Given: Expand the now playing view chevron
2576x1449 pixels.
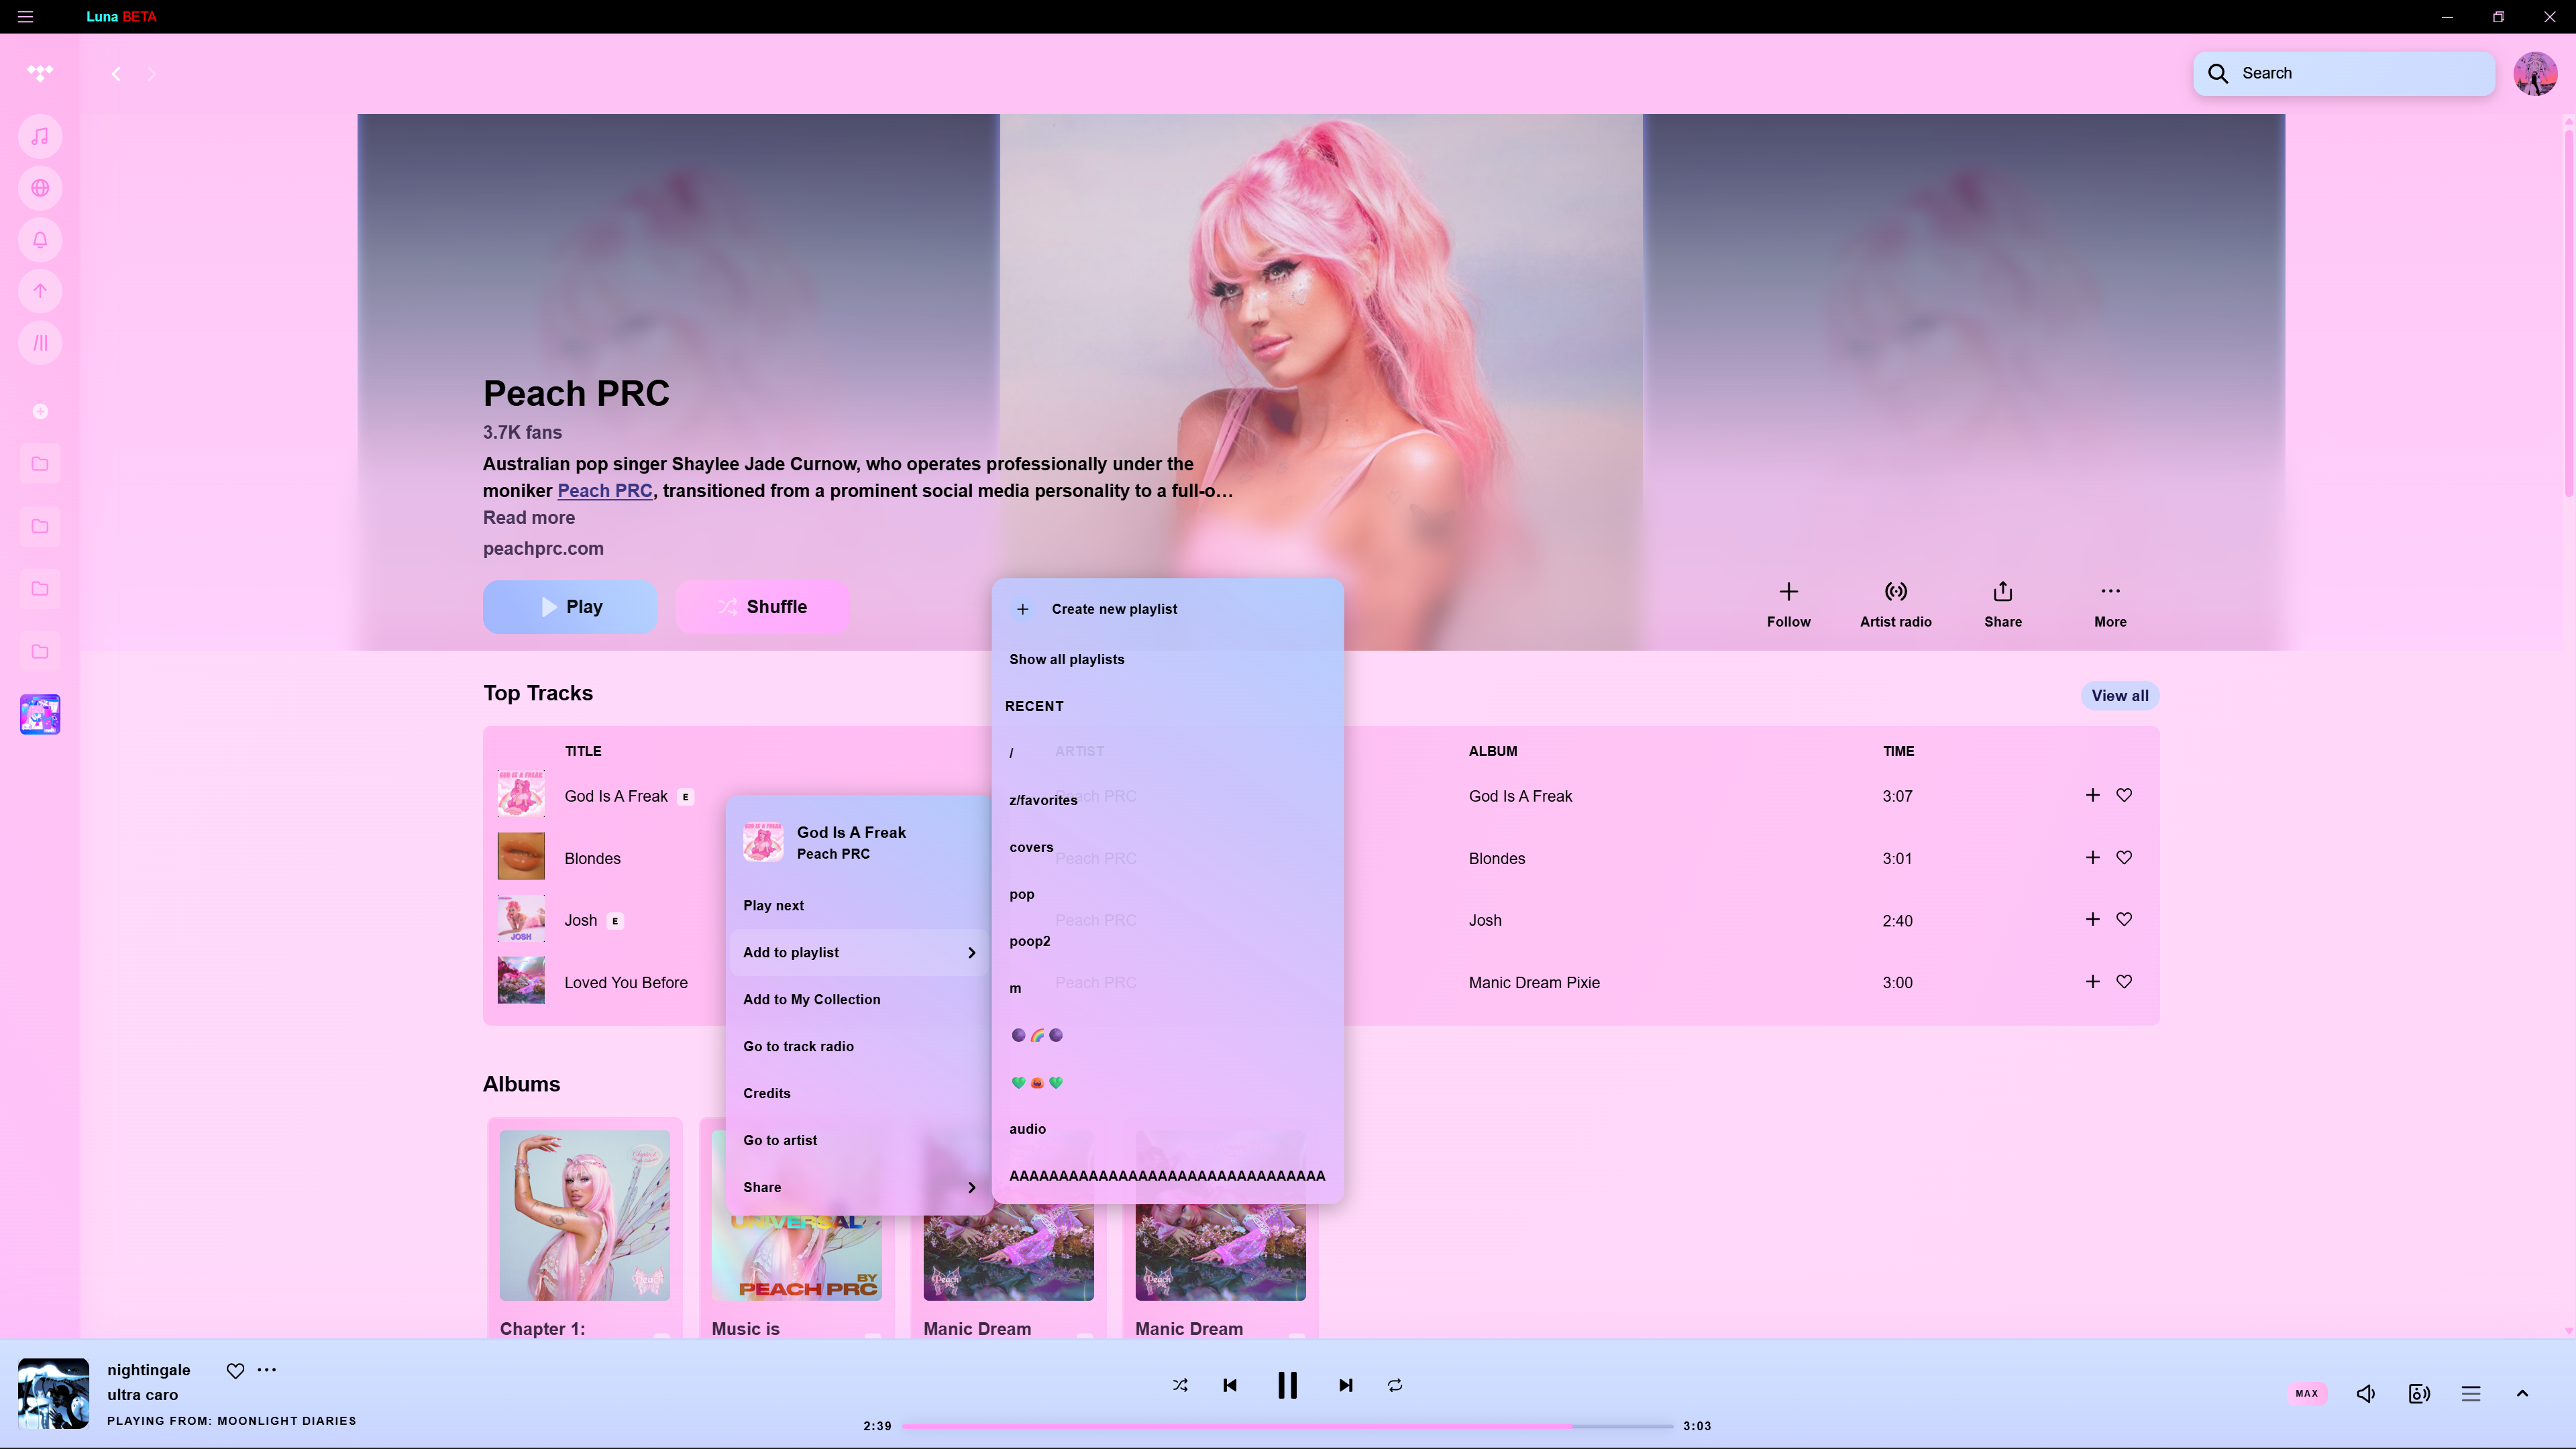Looking at the screenshot, I should click(x=2522, y=1393).
